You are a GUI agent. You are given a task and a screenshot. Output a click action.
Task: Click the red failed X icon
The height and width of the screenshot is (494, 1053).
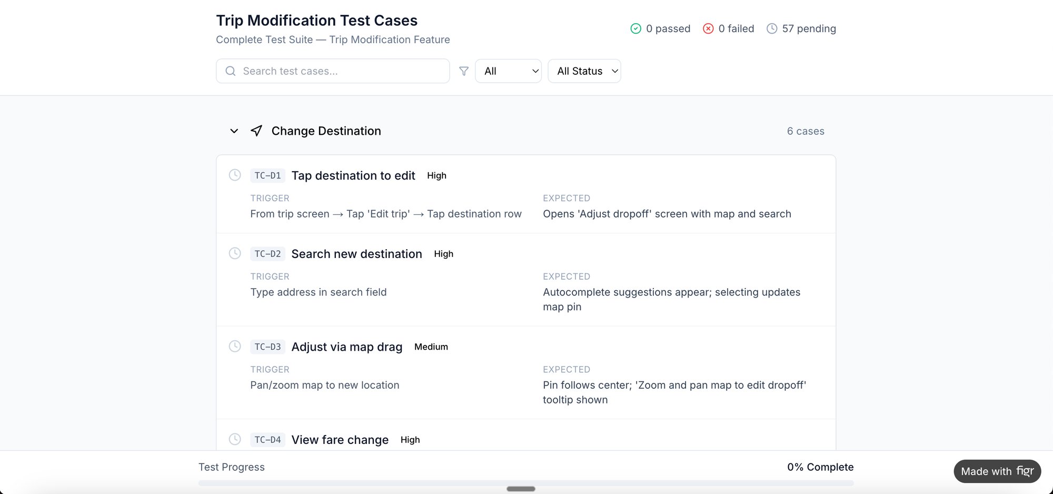click(709, 28)
